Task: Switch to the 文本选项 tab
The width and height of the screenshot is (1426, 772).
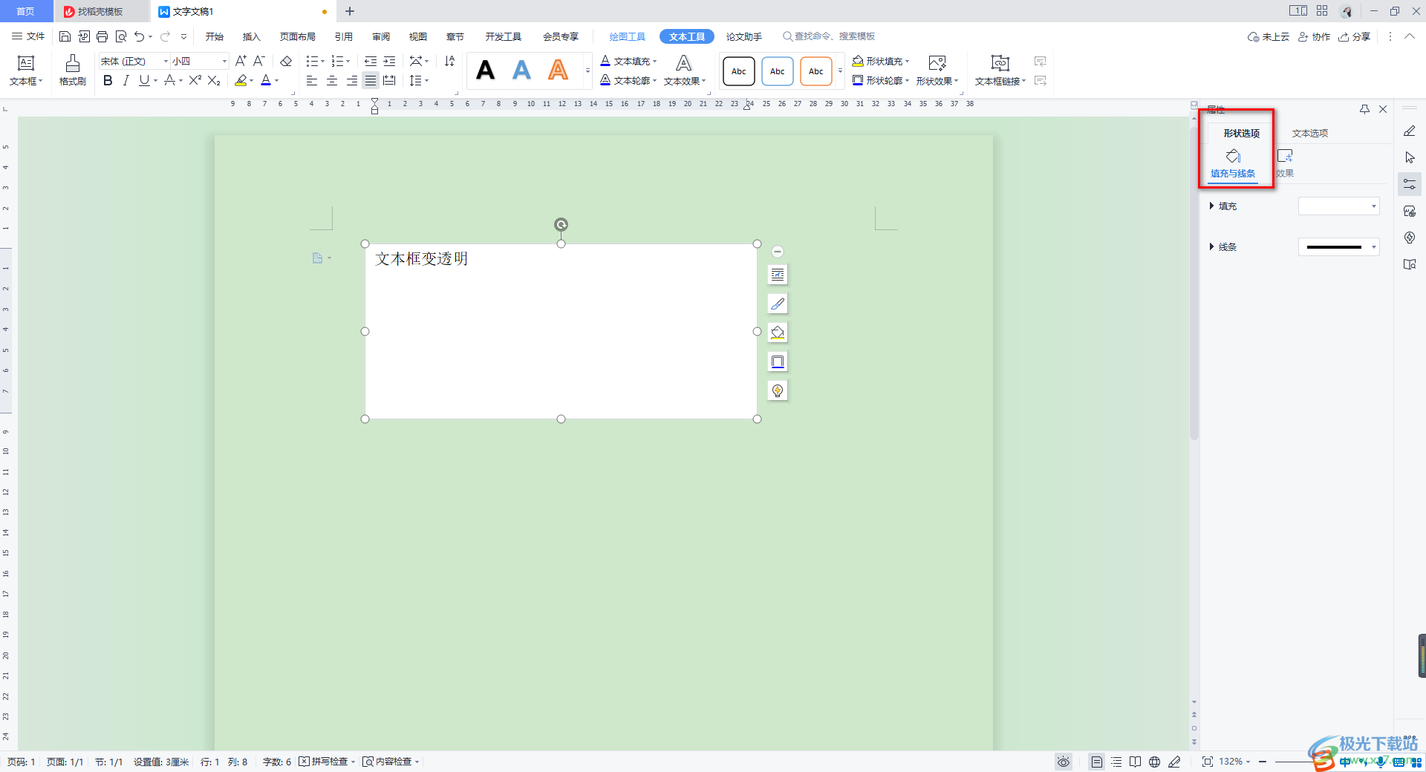Action: (1309, 133)
